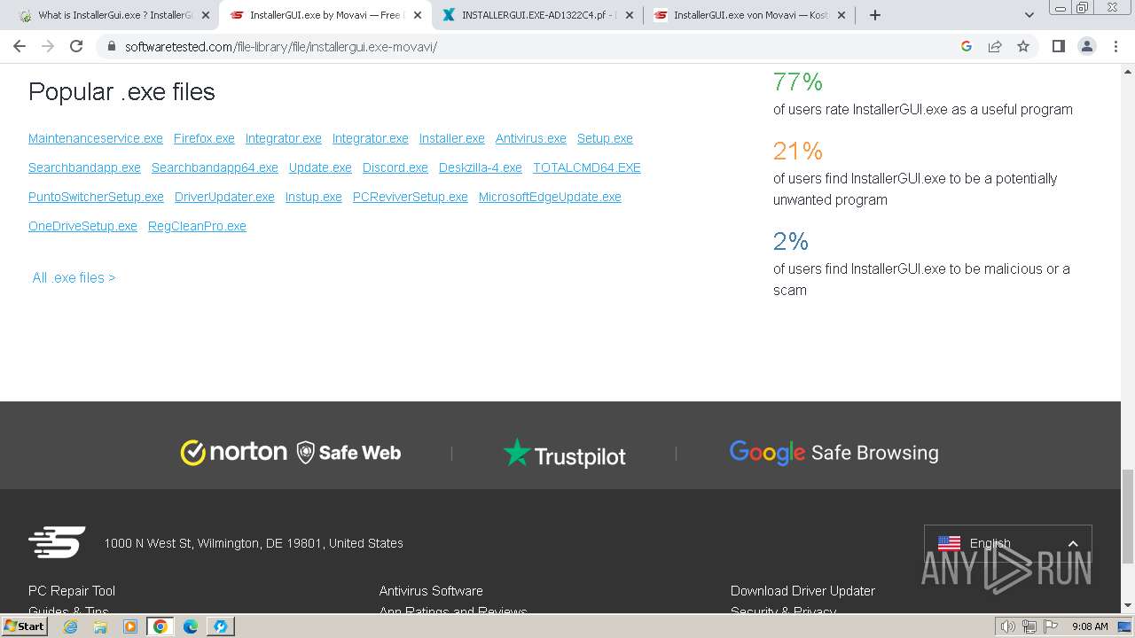Open Setup.exe link
The height and width of the screenshot is (638, 1135).
605,138
